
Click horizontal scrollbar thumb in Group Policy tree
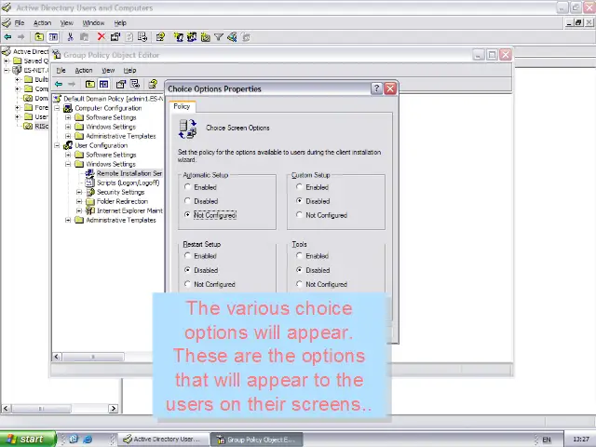(93, 357)
